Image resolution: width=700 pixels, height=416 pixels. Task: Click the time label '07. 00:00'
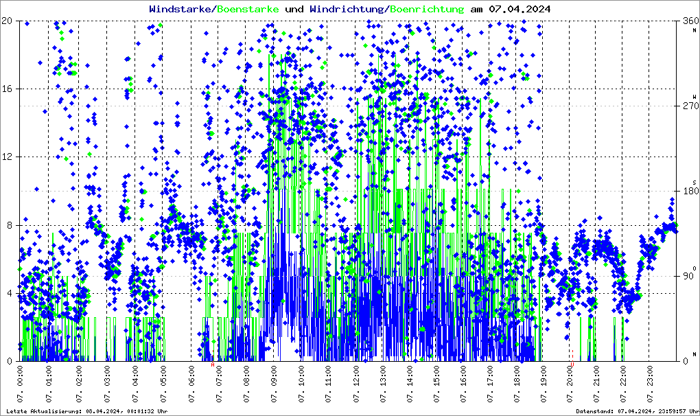click(x=21, y=384)
